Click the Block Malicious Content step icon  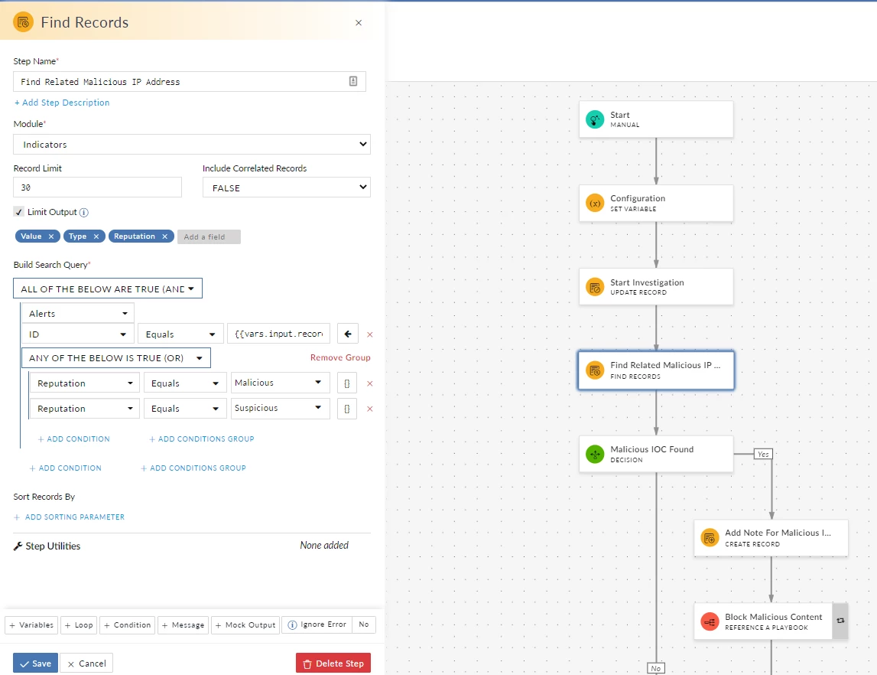tap(710, 621)
